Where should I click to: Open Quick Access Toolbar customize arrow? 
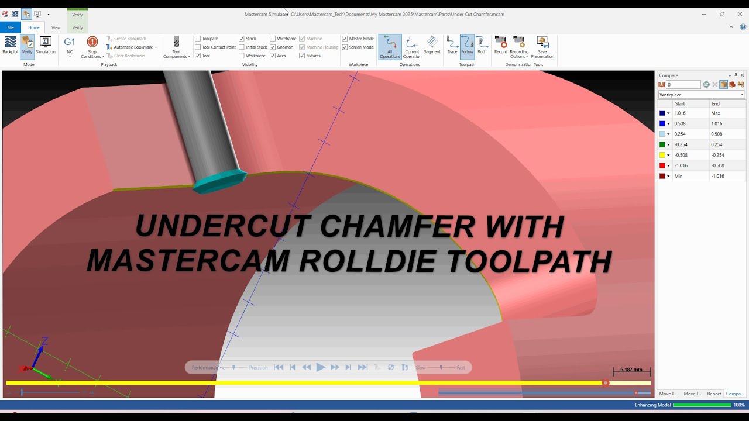tap(49, 14)
